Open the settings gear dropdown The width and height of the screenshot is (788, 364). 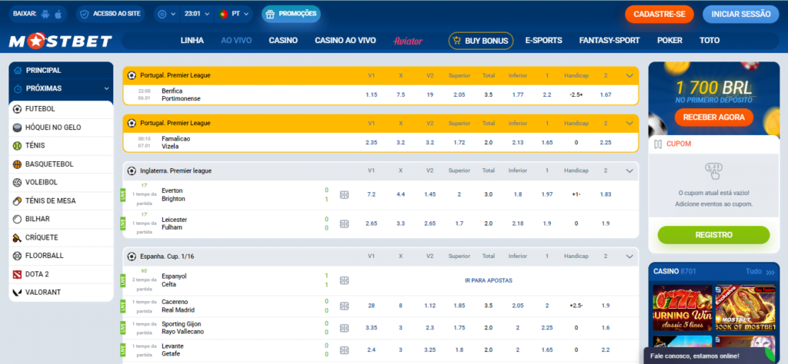pos(165,14)
